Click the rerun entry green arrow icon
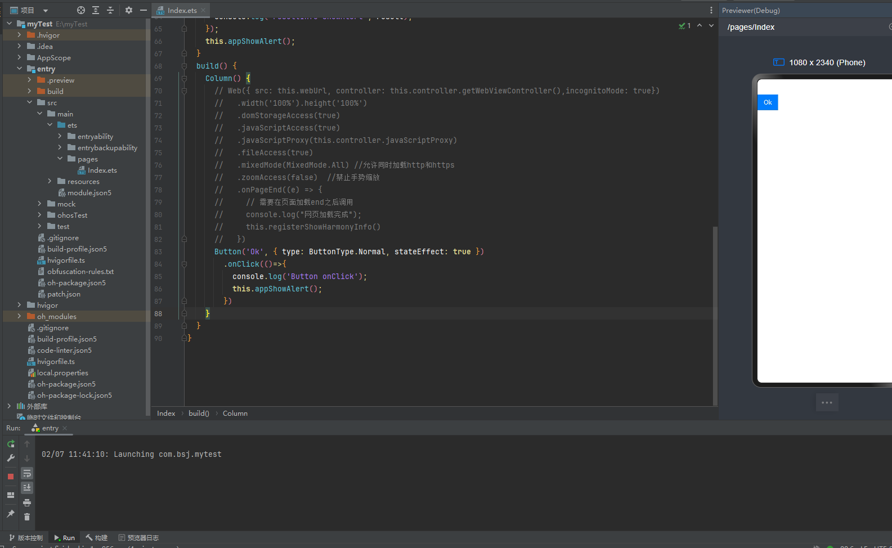 pyautogui.click(x=11, y=444)
